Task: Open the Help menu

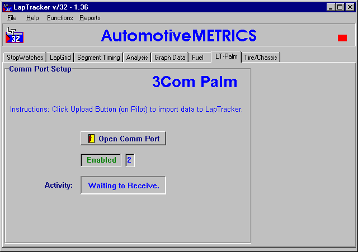Action: [32, 18]
